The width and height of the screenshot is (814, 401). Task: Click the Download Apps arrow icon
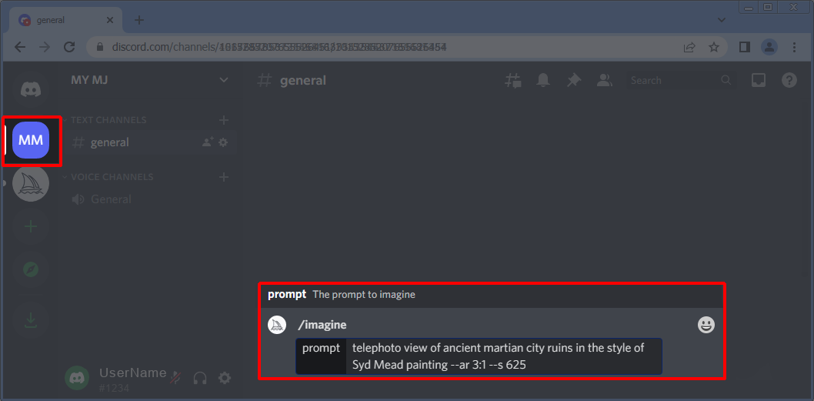click(31, 320)
